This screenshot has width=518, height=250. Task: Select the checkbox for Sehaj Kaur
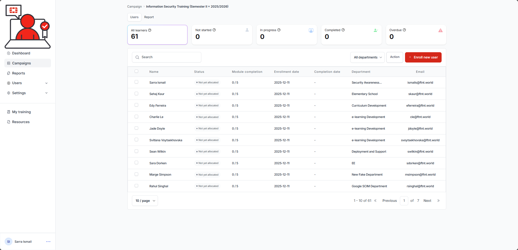click(137, 94)
